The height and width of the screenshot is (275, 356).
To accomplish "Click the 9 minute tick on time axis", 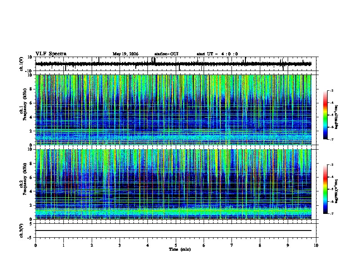I will (288, 245).
